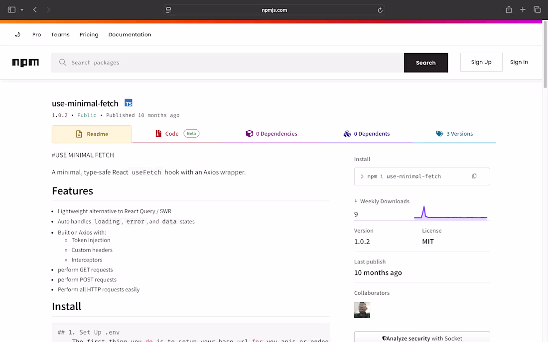The image size is (548, 342).
Task: Open the Pro link
Action: pyautogui.click(x=37, y=34)
